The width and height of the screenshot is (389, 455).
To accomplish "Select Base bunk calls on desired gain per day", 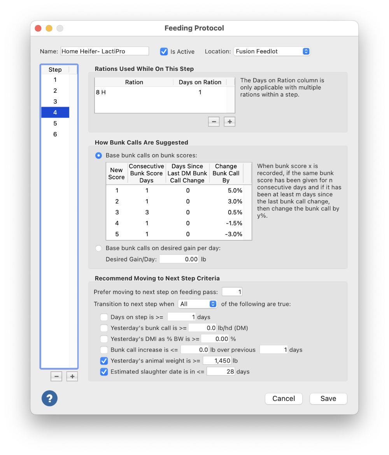I will click(x=98, y=248).
